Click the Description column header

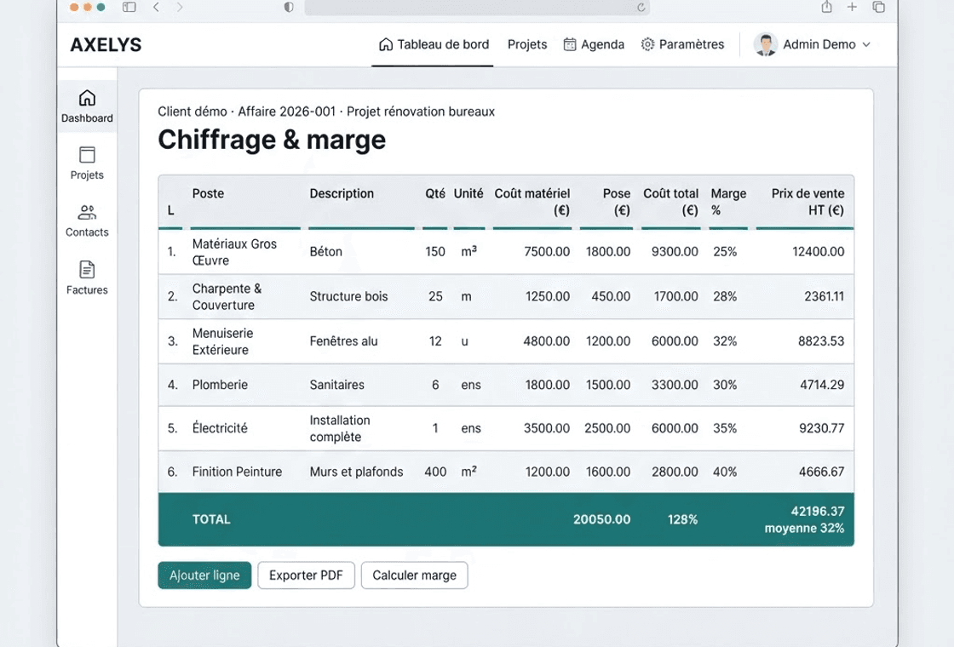click(x=342, y=193)
